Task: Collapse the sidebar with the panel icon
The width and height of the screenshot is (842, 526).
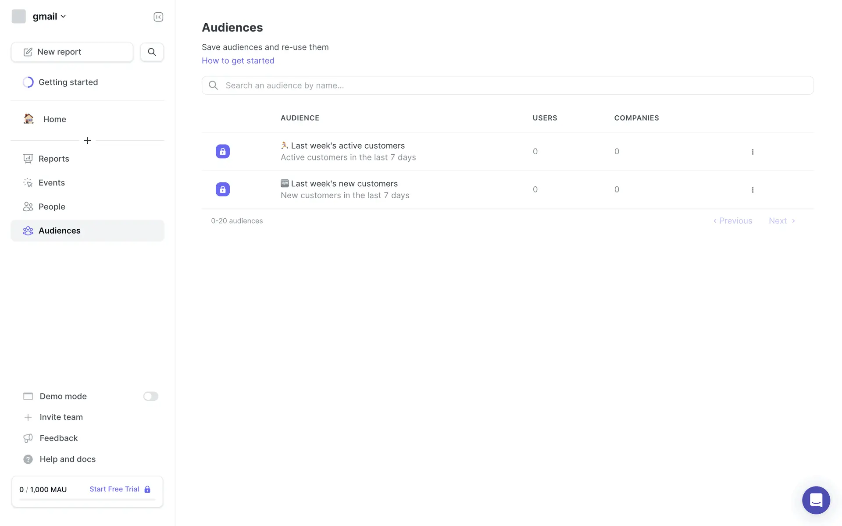Action: (x=158, y=17)
